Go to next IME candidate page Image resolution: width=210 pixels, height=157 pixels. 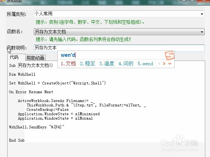pos(164,64)
